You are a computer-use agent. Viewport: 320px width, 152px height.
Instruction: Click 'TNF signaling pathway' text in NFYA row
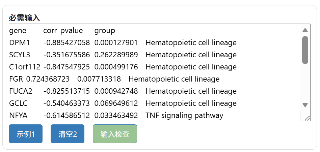[184, 116]
